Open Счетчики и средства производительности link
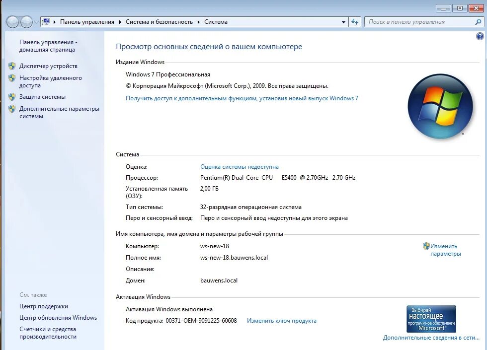This screenshot has height=350, width=487. [x=48, y=333]
